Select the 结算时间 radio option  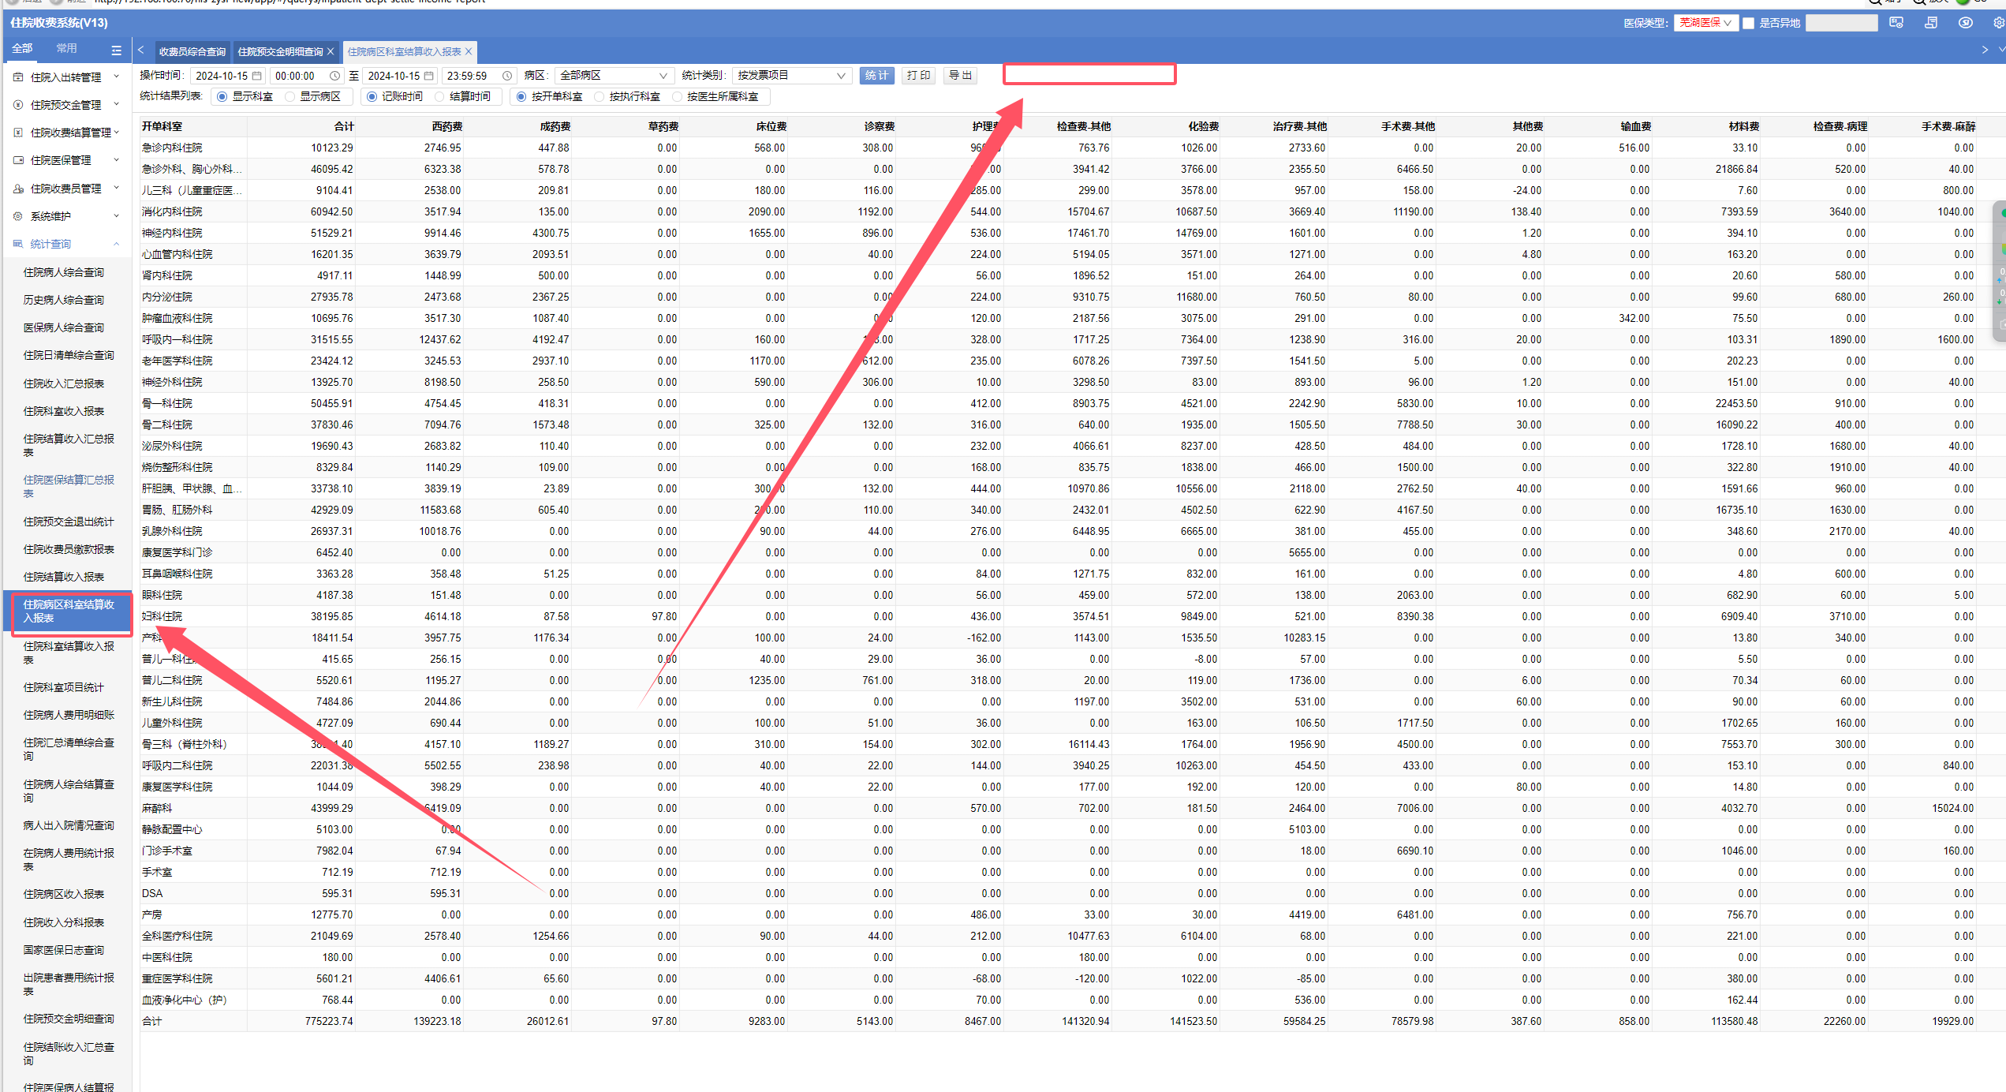click(x=440, y=96)
